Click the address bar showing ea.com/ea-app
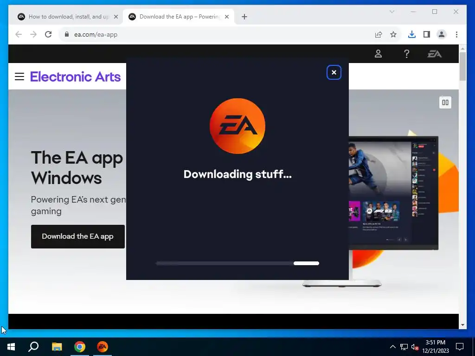 click(215, 34)
